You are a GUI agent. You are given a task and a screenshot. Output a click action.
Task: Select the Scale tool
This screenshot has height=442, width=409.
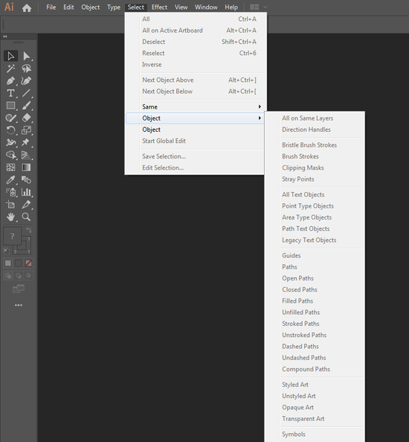[27, 130]
